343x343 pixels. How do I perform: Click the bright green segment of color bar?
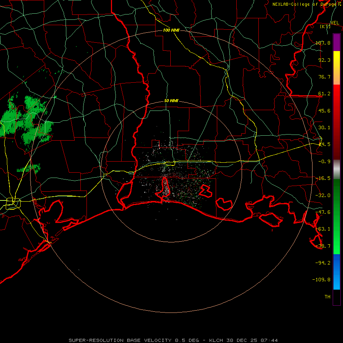pyautogui.click(x=337, y=216)
